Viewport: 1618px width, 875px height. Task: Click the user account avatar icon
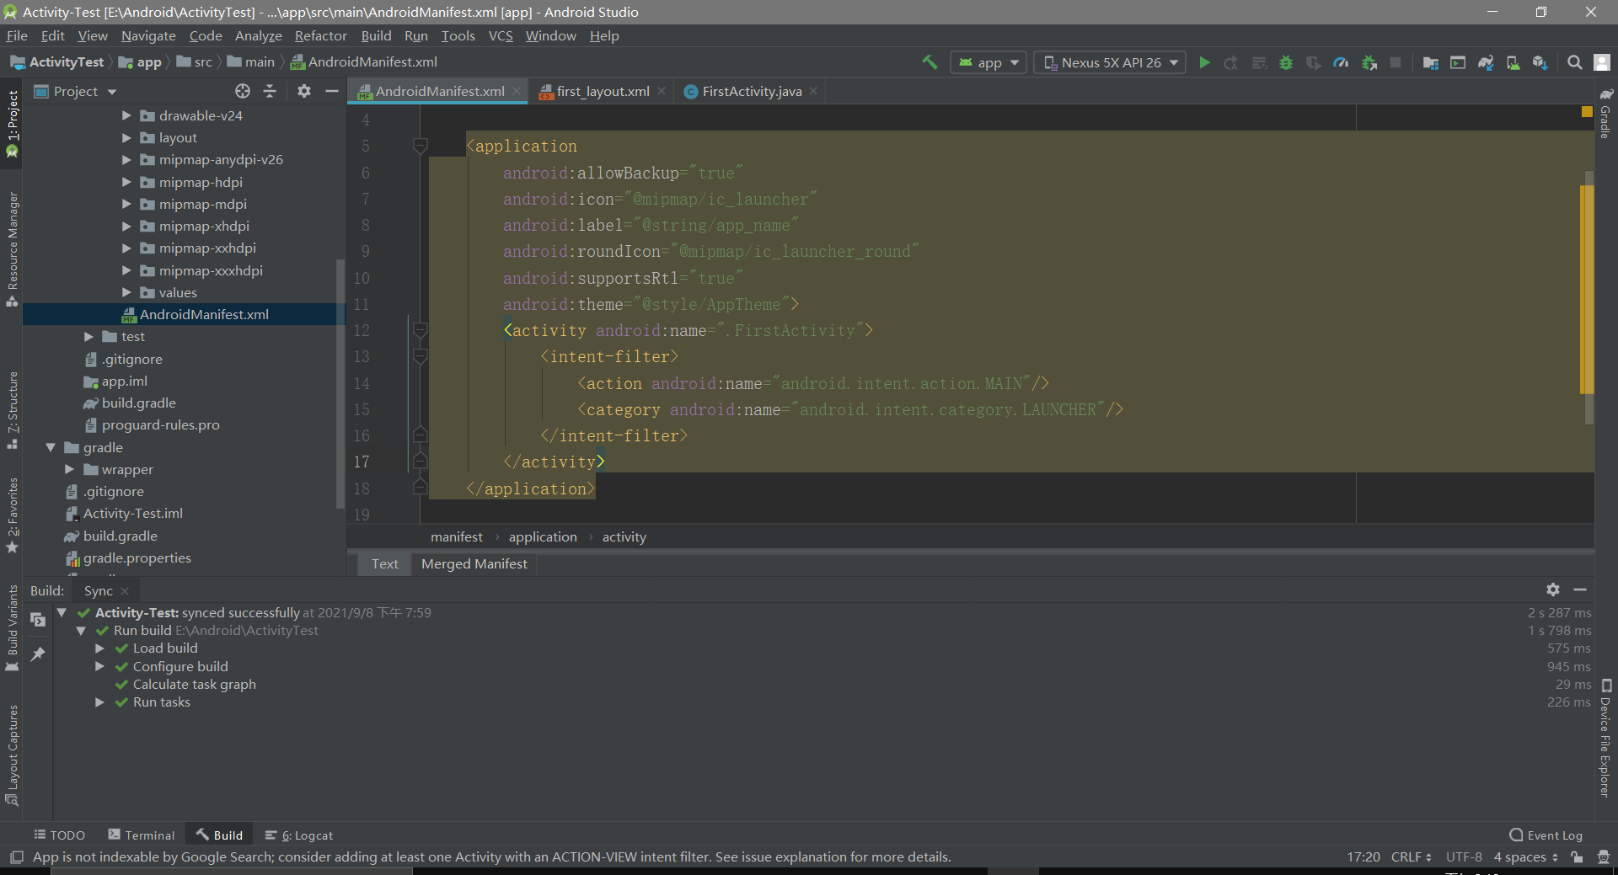tap(1602, 62)
